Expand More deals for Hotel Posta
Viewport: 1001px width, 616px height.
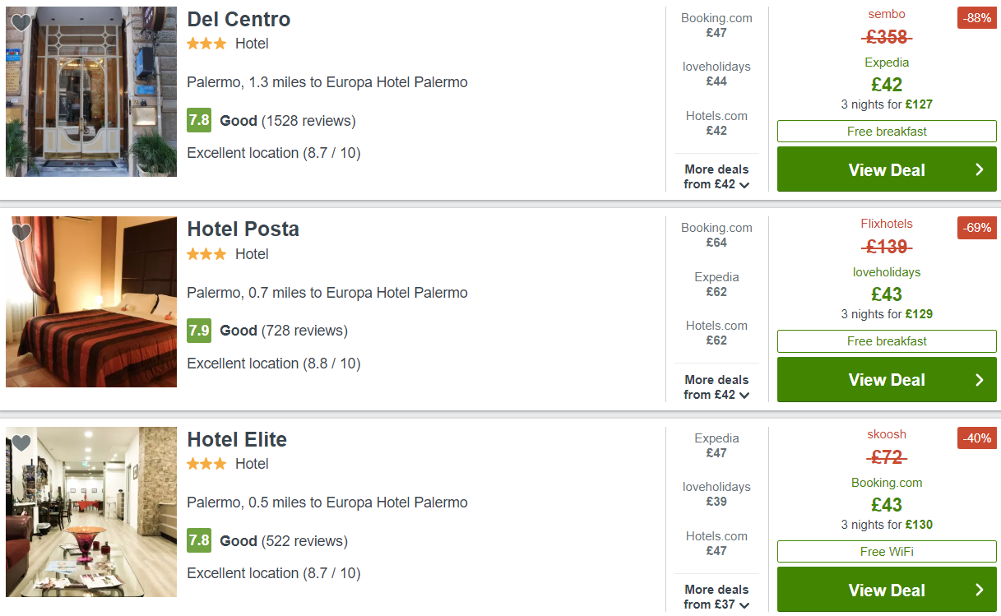[716, 387]
